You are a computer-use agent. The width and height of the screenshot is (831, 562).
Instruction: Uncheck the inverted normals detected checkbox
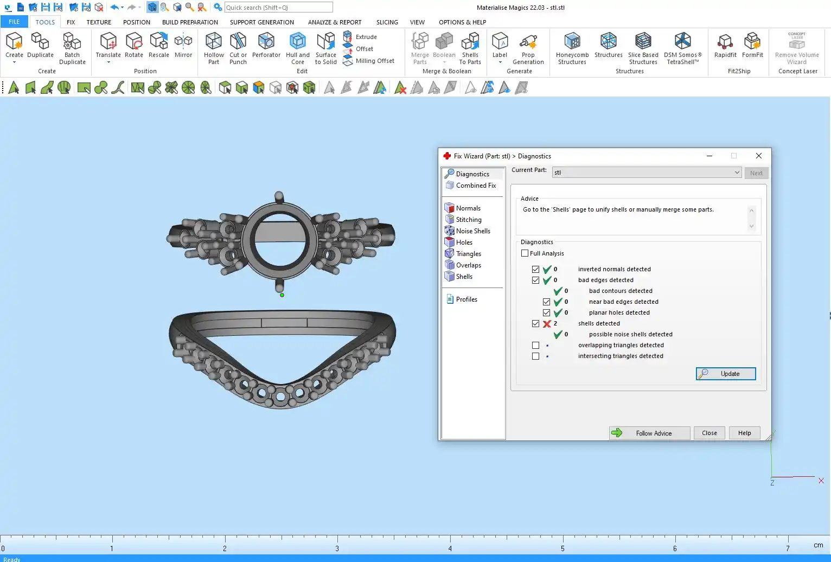pos(535,270)
